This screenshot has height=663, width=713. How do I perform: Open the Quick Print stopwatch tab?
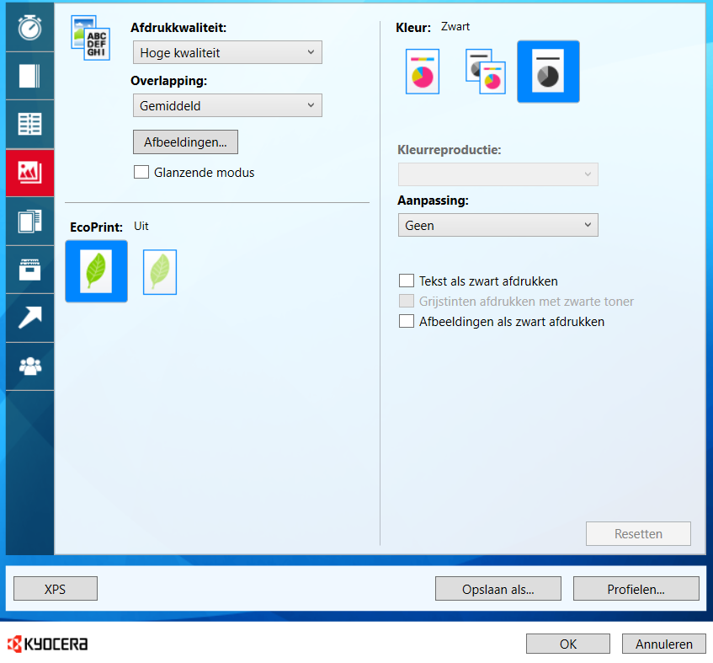[29, 28]
